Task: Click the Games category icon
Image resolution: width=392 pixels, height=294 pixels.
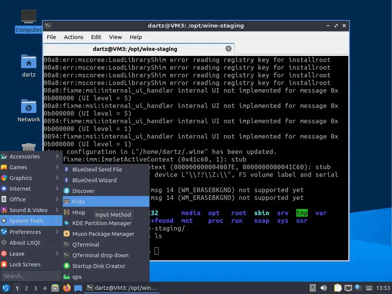Action: pos(4,167)
